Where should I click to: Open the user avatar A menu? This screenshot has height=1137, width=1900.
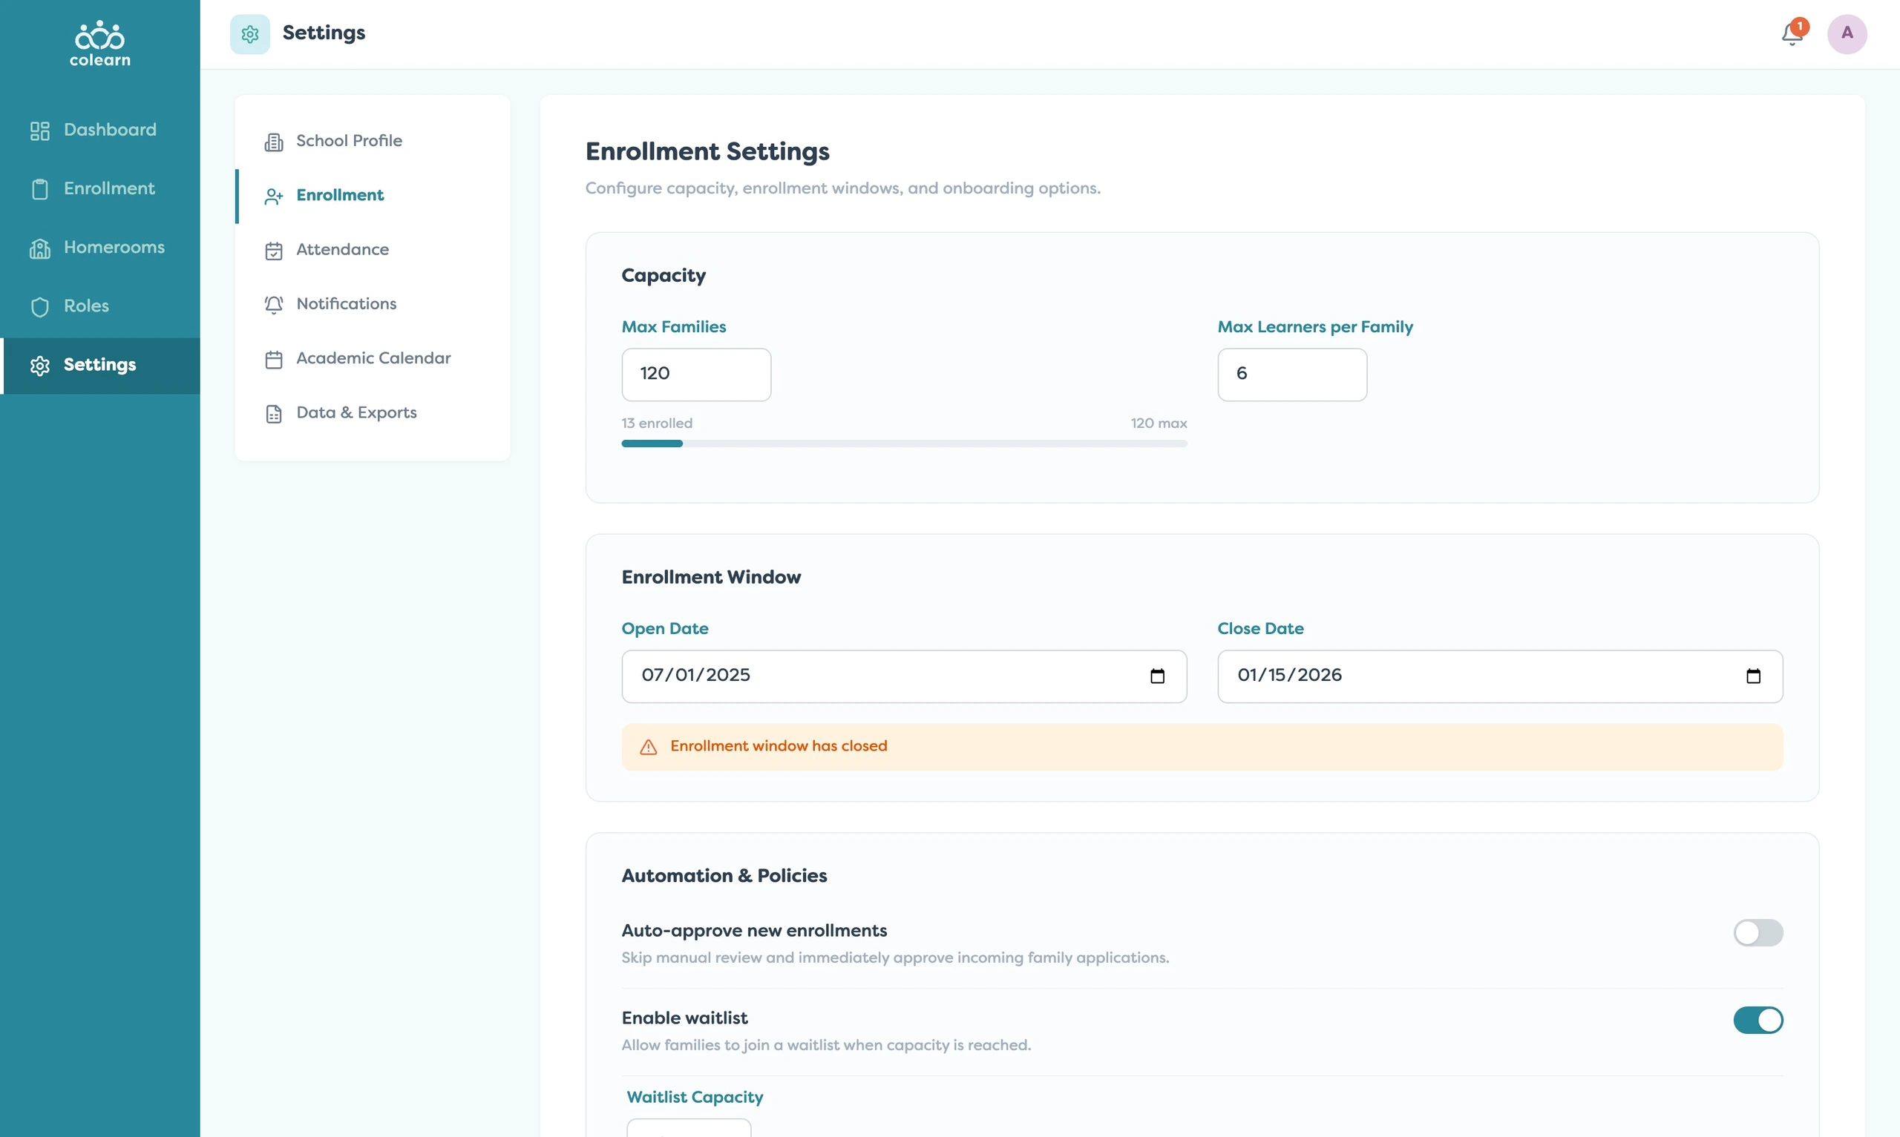(1847, 33)
